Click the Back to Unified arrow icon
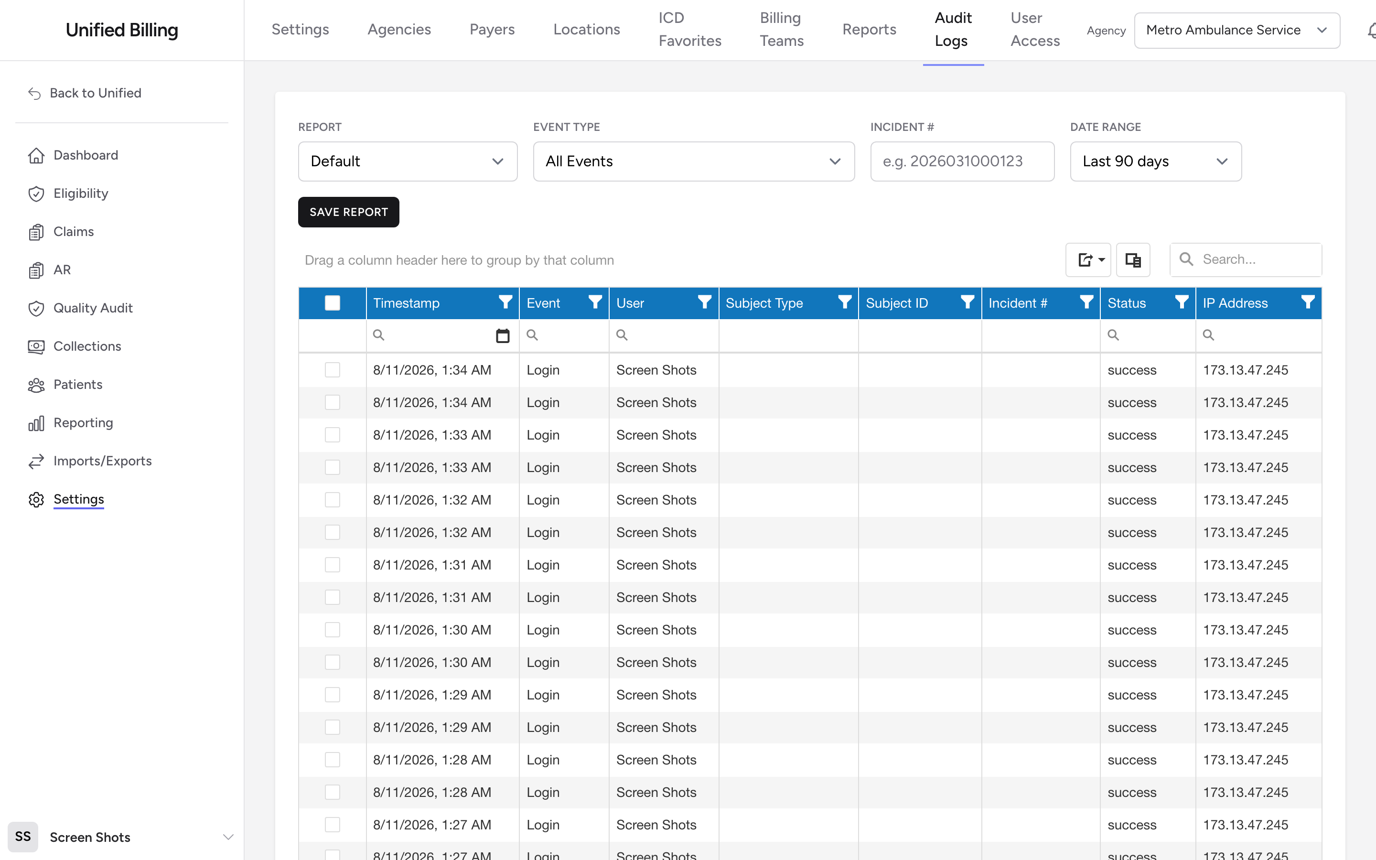The image size is (1376, 860). click(x=35, y=93)
